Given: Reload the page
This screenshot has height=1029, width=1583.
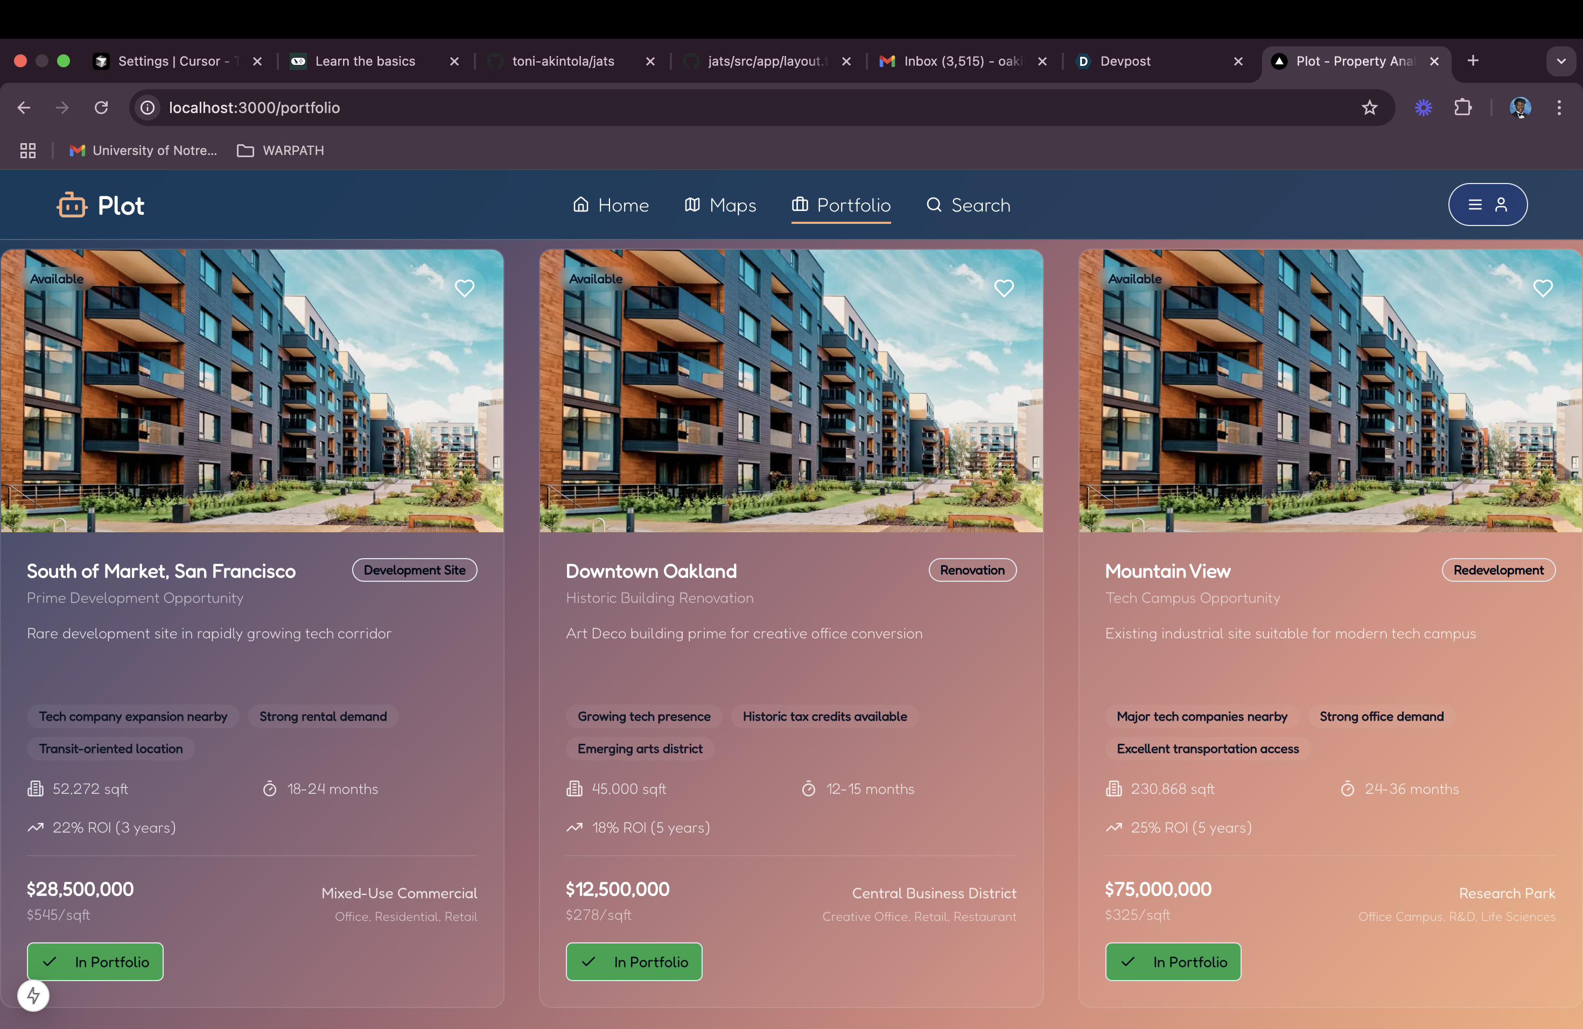Looking at the screenshot, I should pyautogui.click(x=101, y=108).
